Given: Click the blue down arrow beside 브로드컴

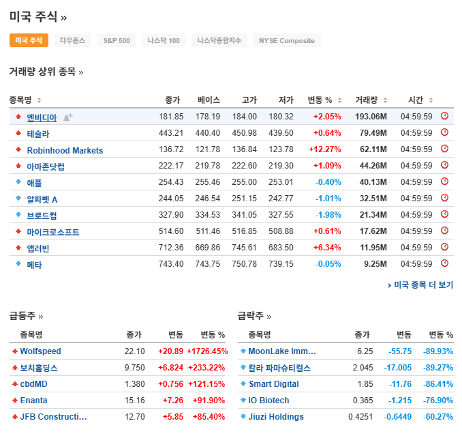Looking at the screenshot, I should coord(18,215).
